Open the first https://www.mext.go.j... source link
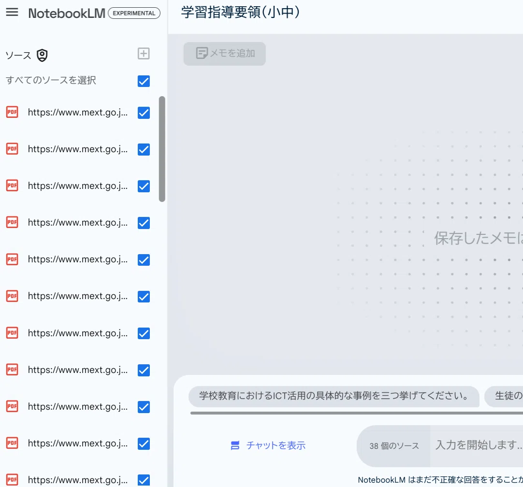Viewport: 523px width, 487px height. (x=78, y=113)
